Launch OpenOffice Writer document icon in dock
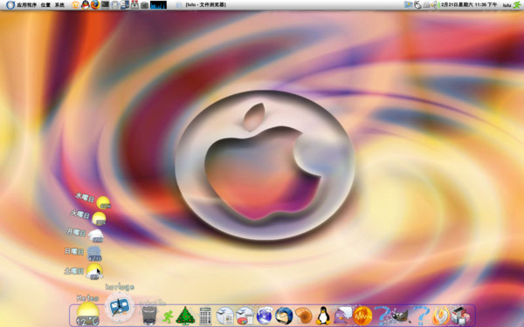This screenshot has height=327, width=524. tap(225, 316)
